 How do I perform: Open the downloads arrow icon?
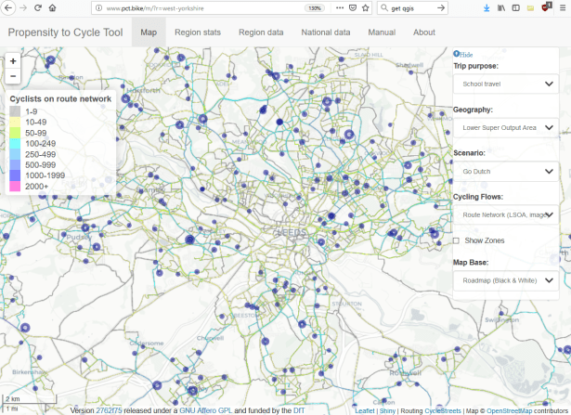click(487, 7)
